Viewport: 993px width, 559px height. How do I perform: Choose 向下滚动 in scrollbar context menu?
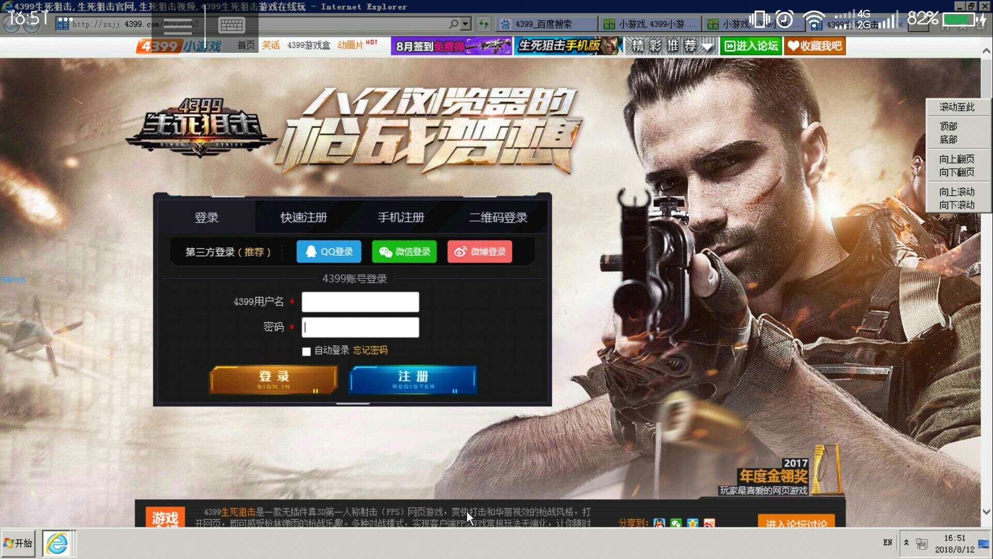coord(957,205)
